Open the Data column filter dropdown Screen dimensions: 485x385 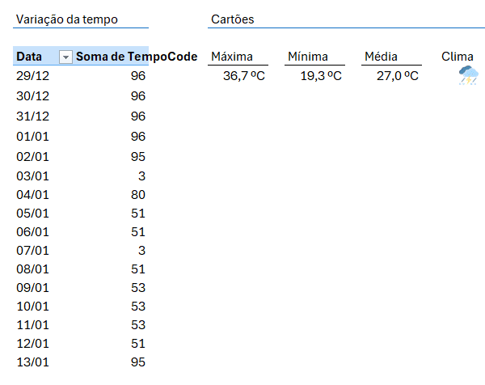65,57
